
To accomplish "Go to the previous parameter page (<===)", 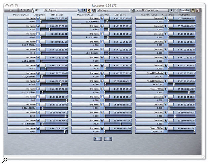I will pyautogui.click(x=97, y=139).
